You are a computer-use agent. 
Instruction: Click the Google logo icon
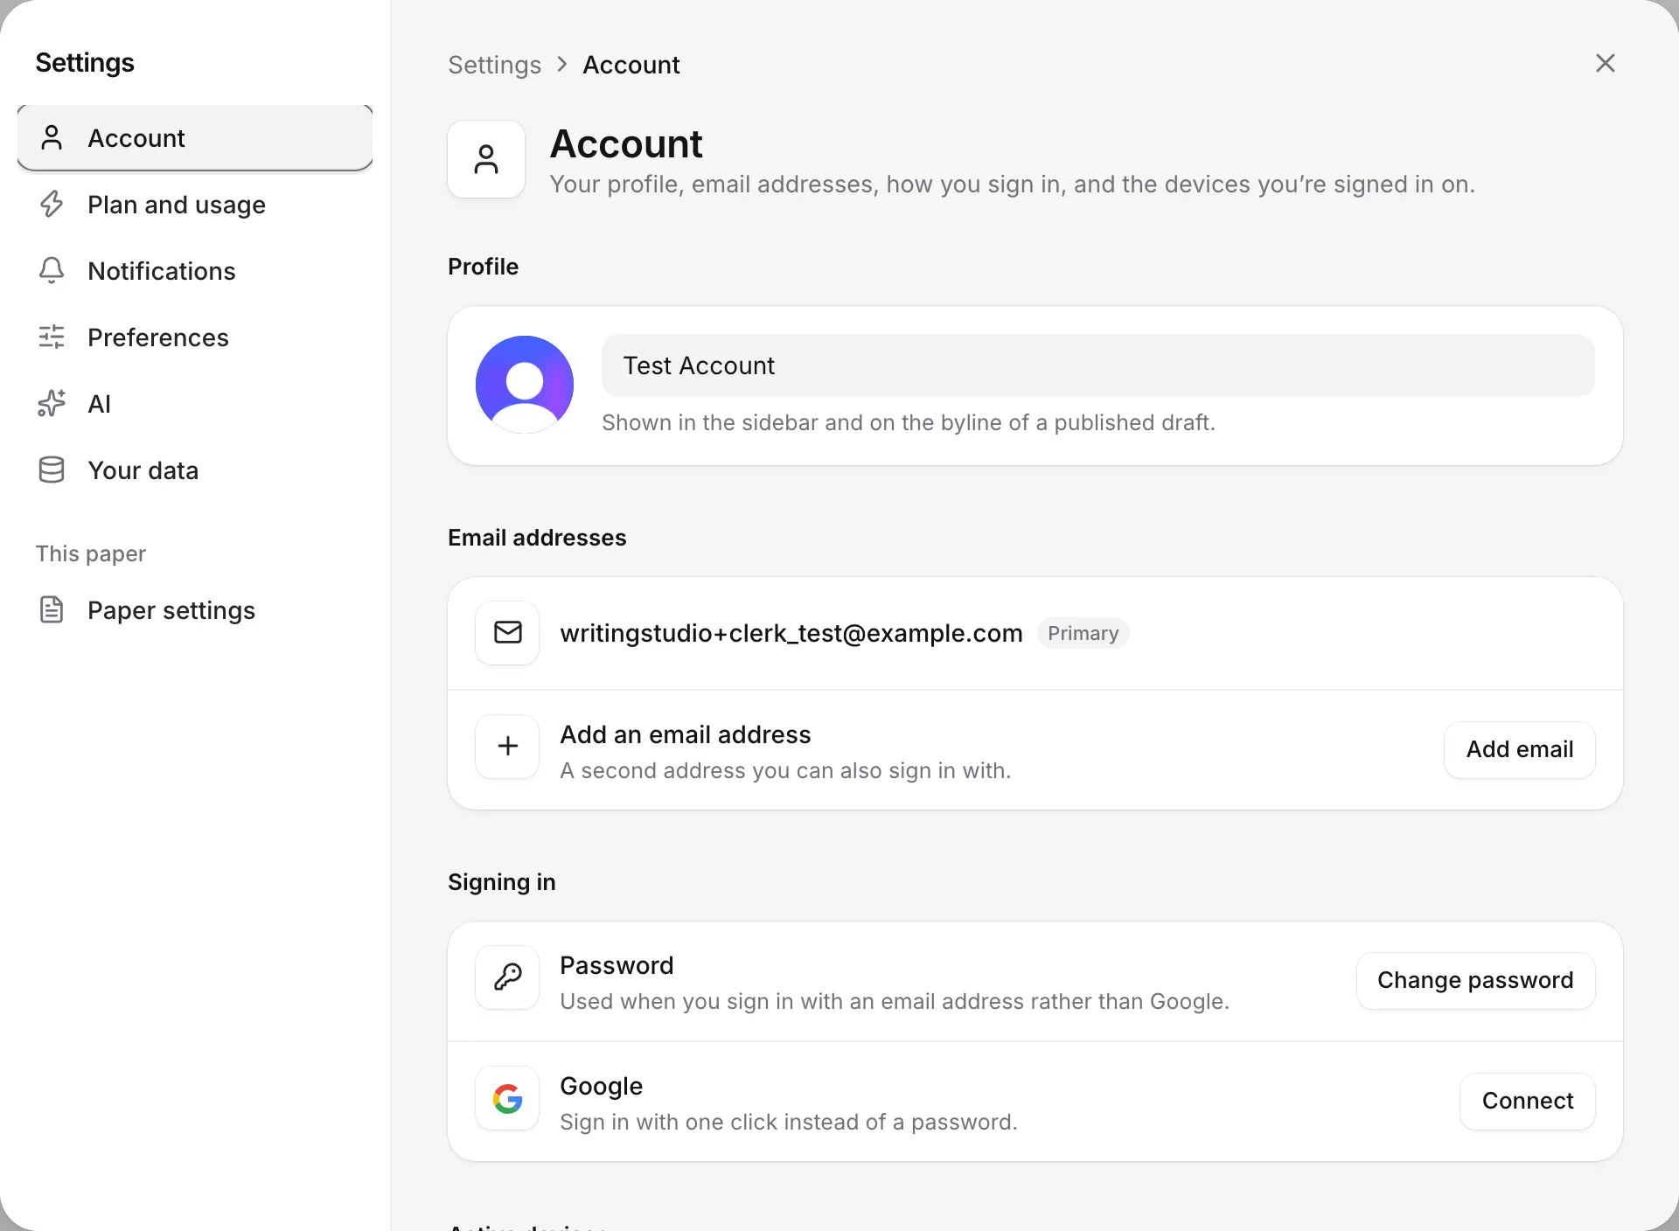click(507, 1097)
